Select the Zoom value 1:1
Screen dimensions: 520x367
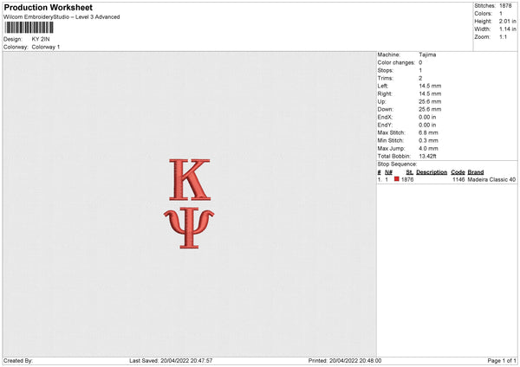pos(503,36)
